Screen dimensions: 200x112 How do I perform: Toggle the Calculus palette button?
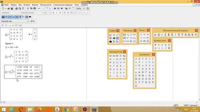17,17
